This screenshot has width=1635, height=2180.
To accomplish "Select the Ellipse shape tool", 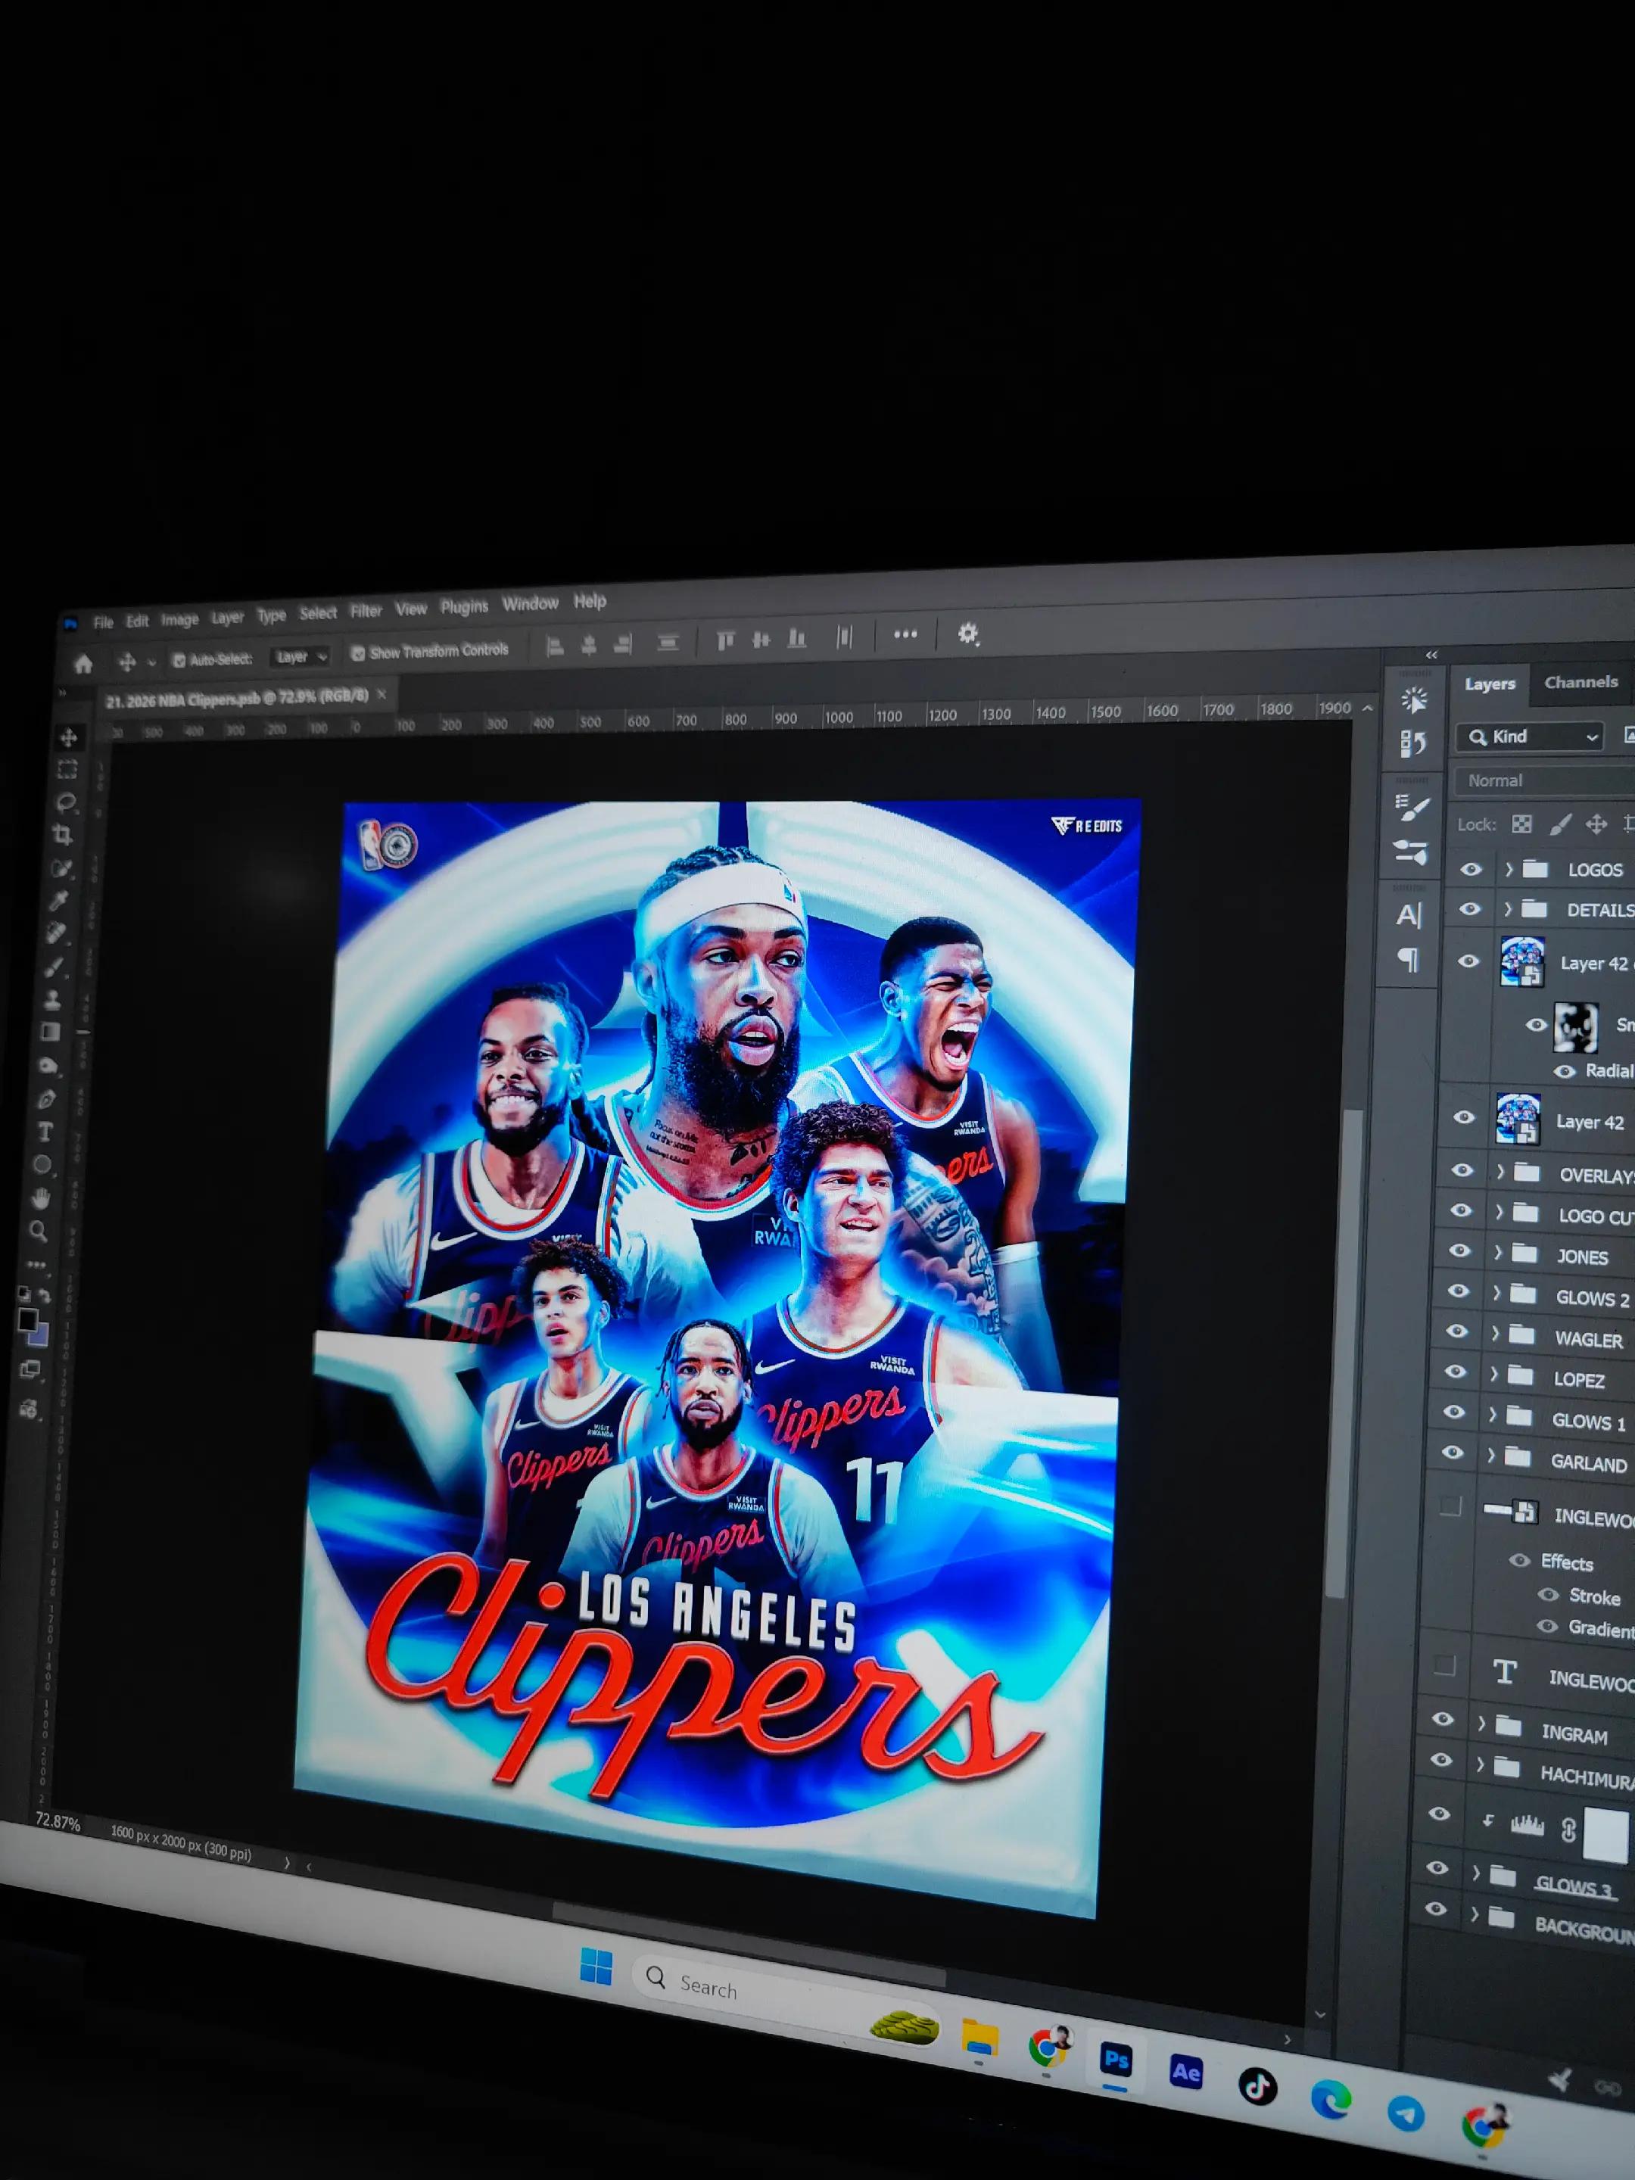I will [42, 1165].
